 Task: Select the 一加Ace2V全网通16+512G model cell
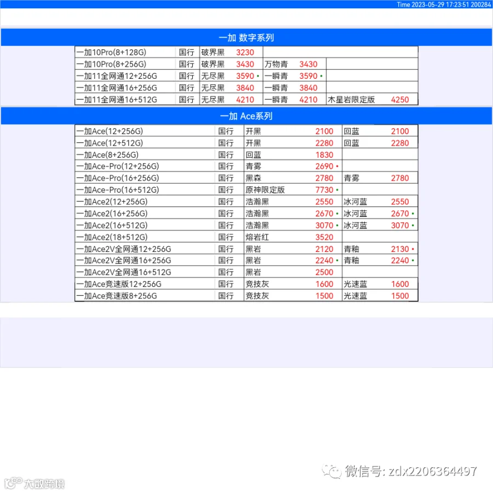145,272
